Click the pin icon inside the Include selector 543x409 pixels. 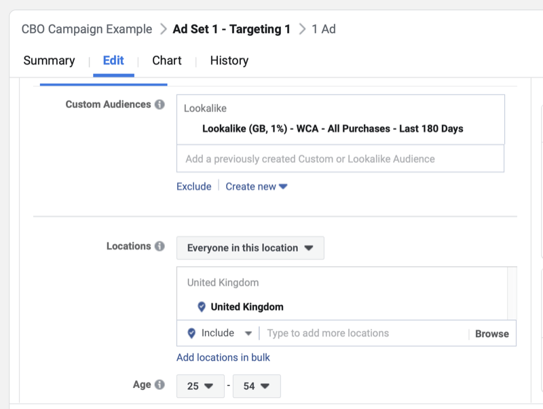pos(191,333)
